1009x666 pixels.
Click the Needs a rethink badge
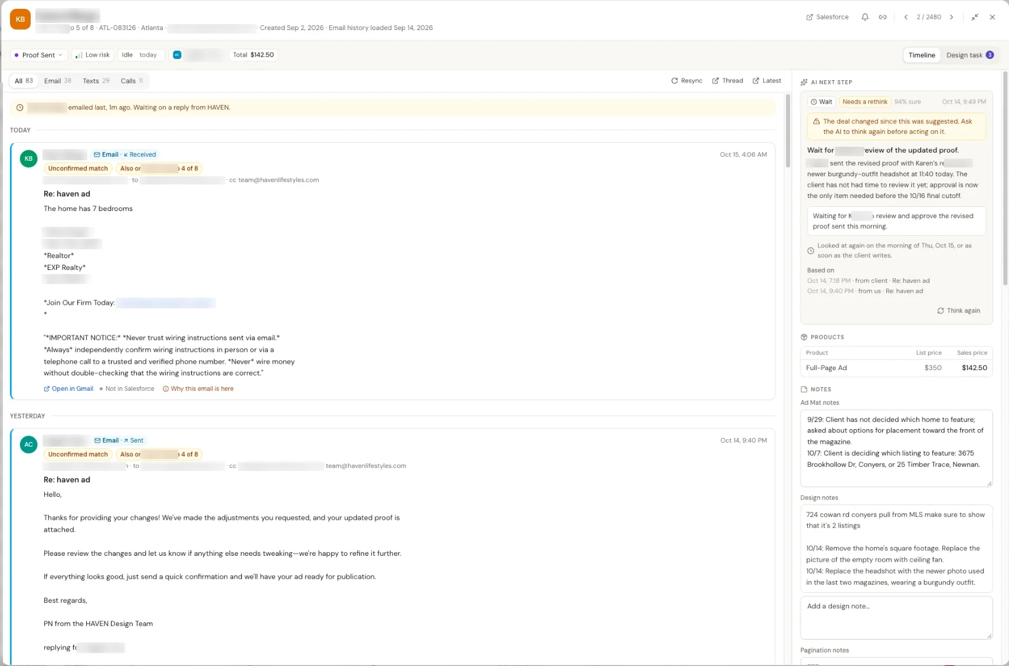(864, 102)
